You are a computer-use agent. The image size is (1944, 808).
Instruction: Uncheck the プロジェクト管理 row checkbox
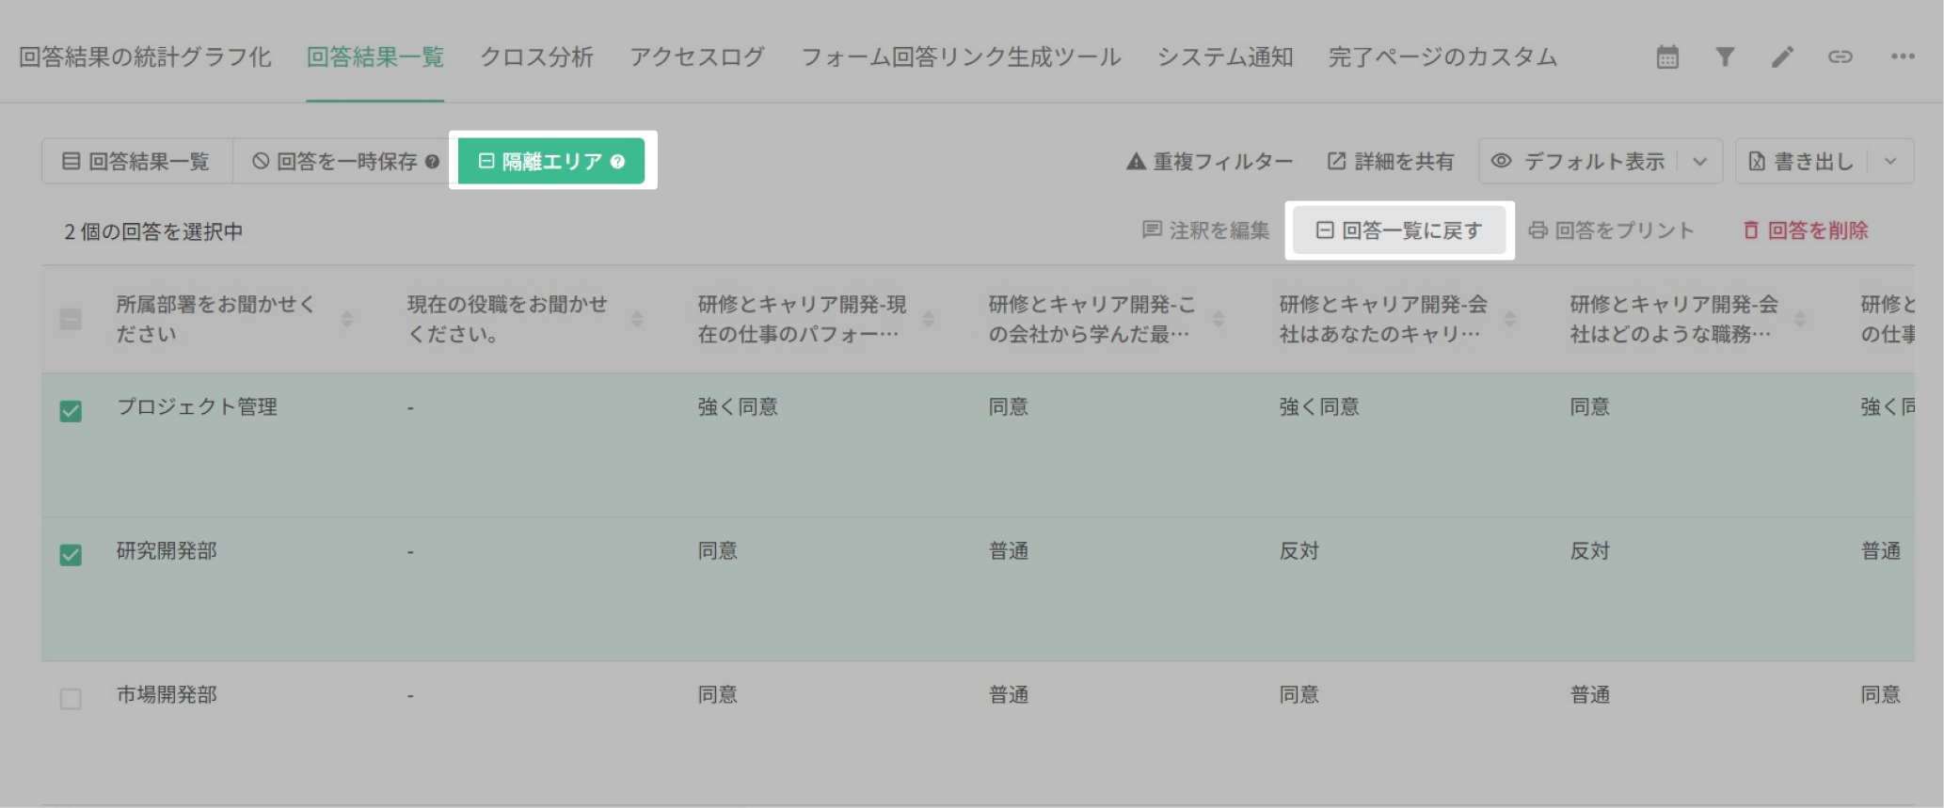[x=71, y=411]
